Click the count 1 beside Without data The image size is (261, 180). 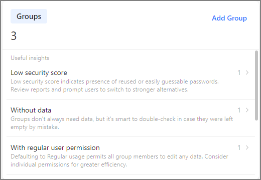(239, 110)
